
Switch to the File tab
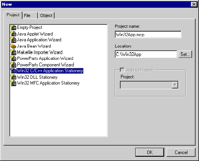[x=30, y=15]
